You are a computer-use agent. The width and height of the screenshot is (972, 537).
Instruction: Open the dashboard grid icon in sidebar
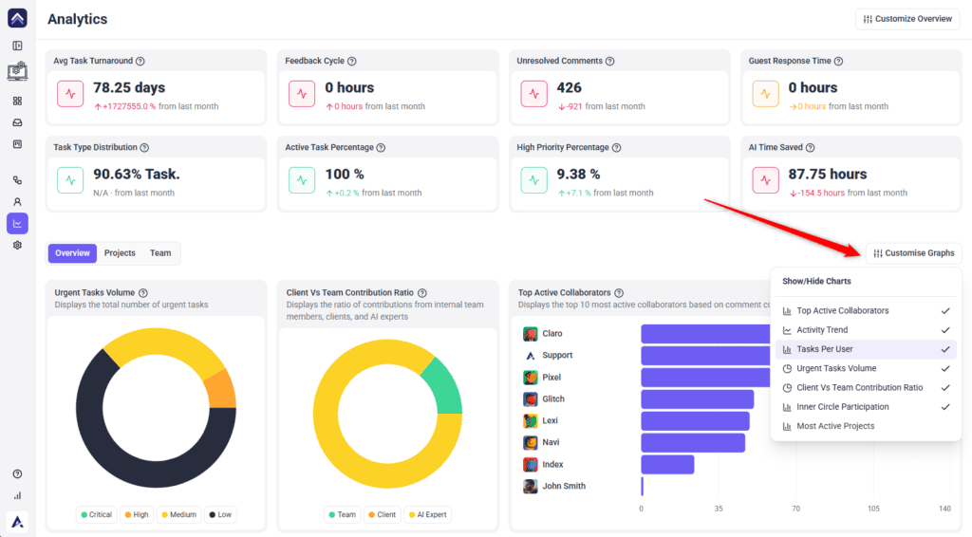click(17, 101)
